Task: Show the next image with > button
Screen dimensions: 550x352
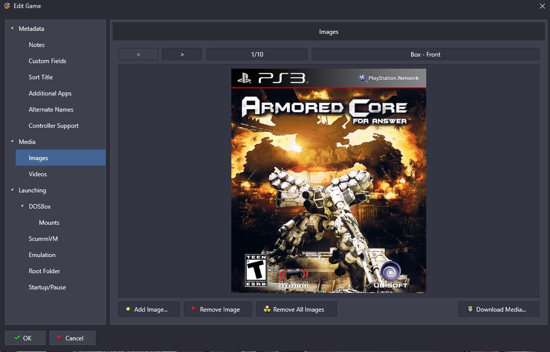Action: [x=182, y=55]
